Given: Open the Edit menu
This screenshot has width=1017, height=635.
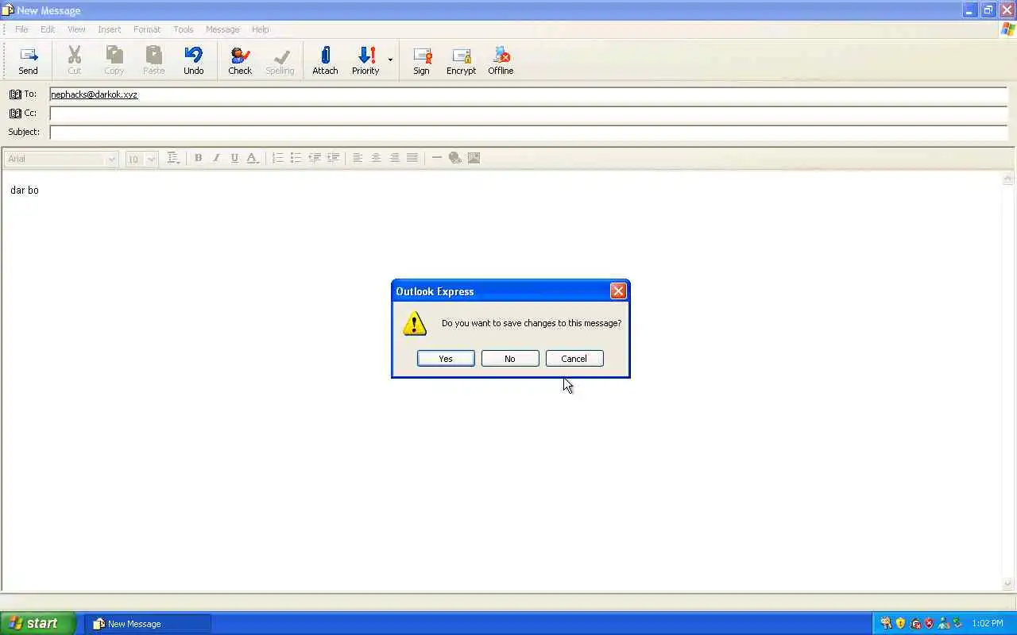Looking at the screenshot, I should tap(48, 29).
